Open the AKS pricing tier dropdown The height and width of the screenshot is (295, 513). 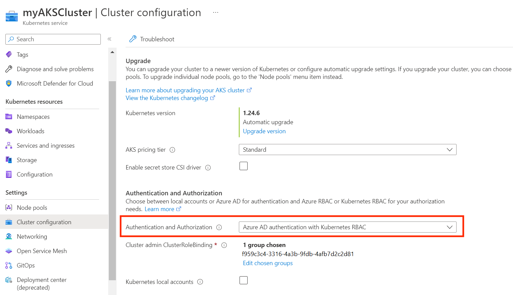pyautogui.click(x=347, y=150)
